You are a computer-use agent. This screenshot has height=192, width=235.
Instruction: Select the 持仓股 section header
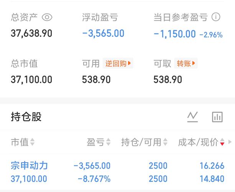coord(26,117)
